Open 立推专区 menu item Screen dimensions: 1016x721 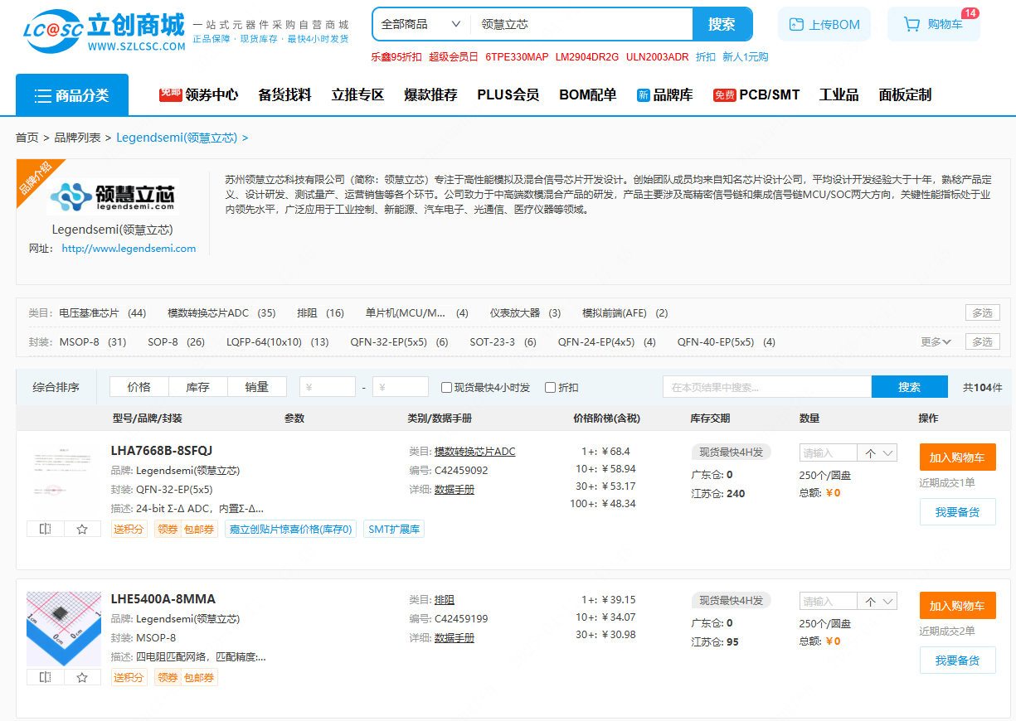pos(357,95)
